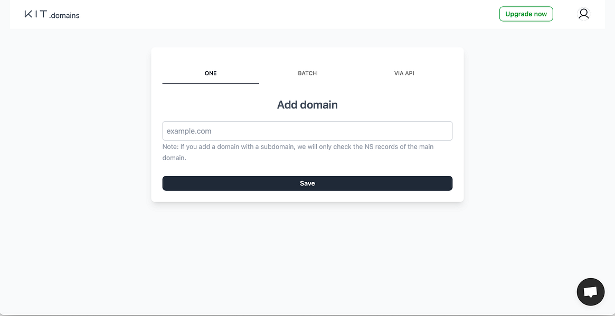Open the VIA API domain submission view
This screenshot has height=316, width=615.
(404, 73)
